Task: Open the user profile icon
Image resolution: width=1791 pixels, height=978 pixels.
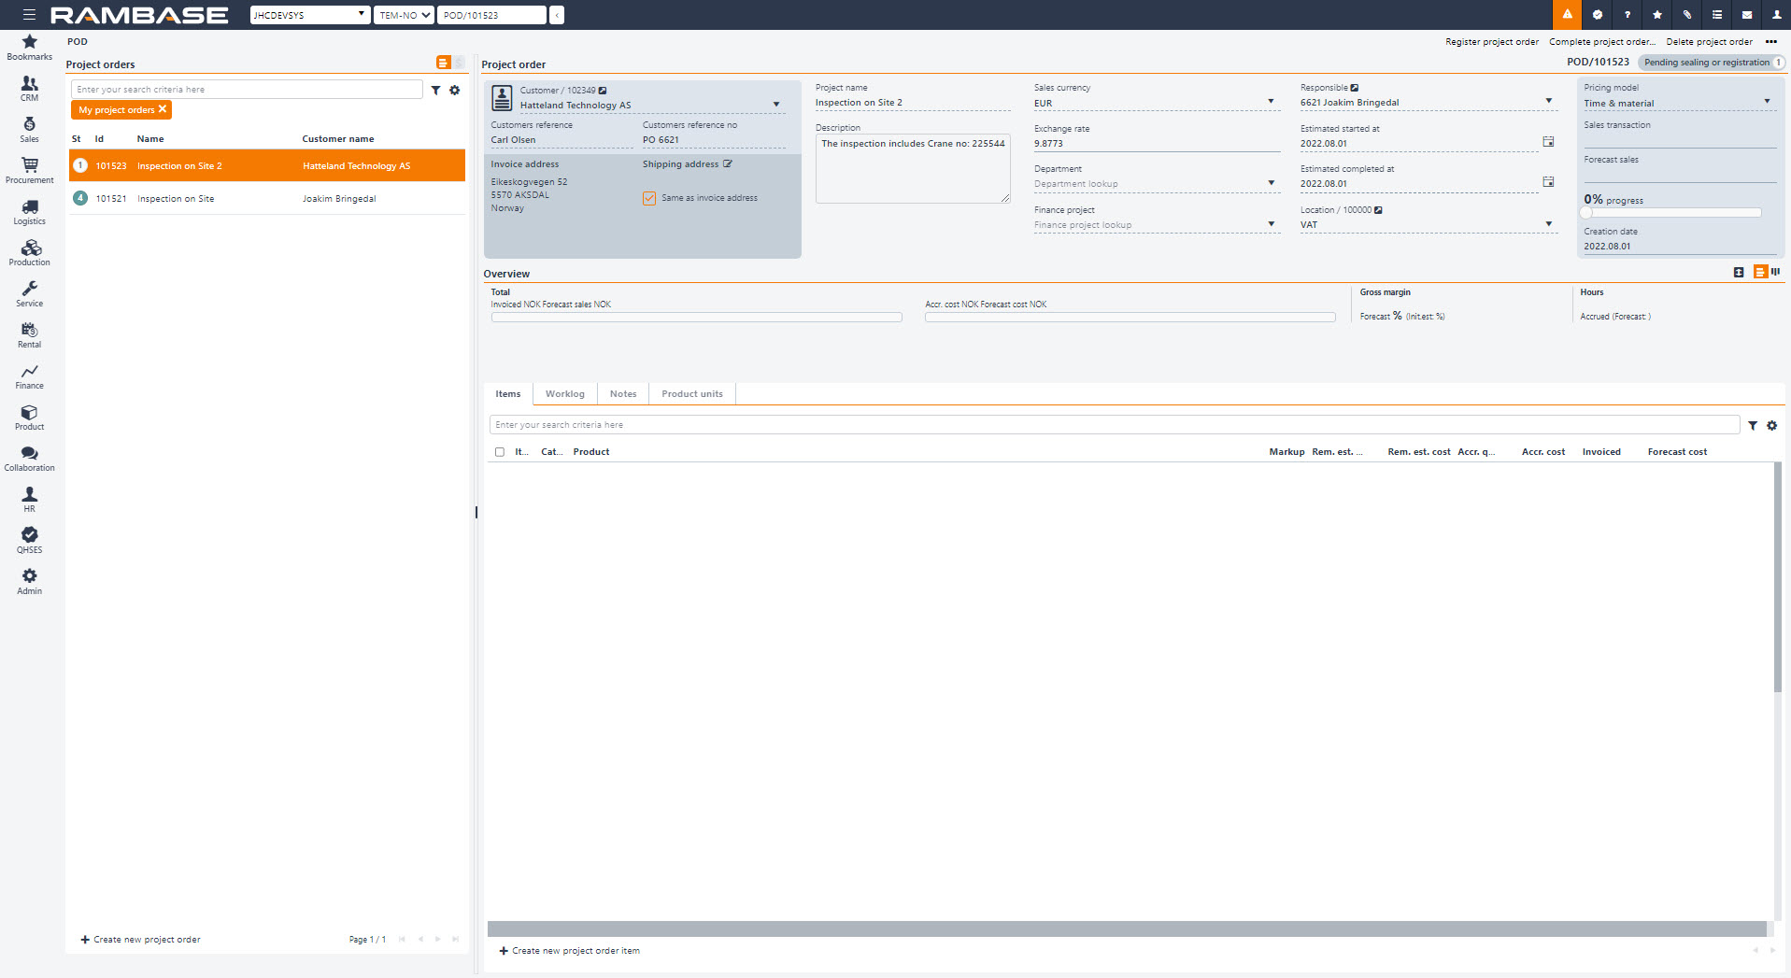Action: point(1776,15)
